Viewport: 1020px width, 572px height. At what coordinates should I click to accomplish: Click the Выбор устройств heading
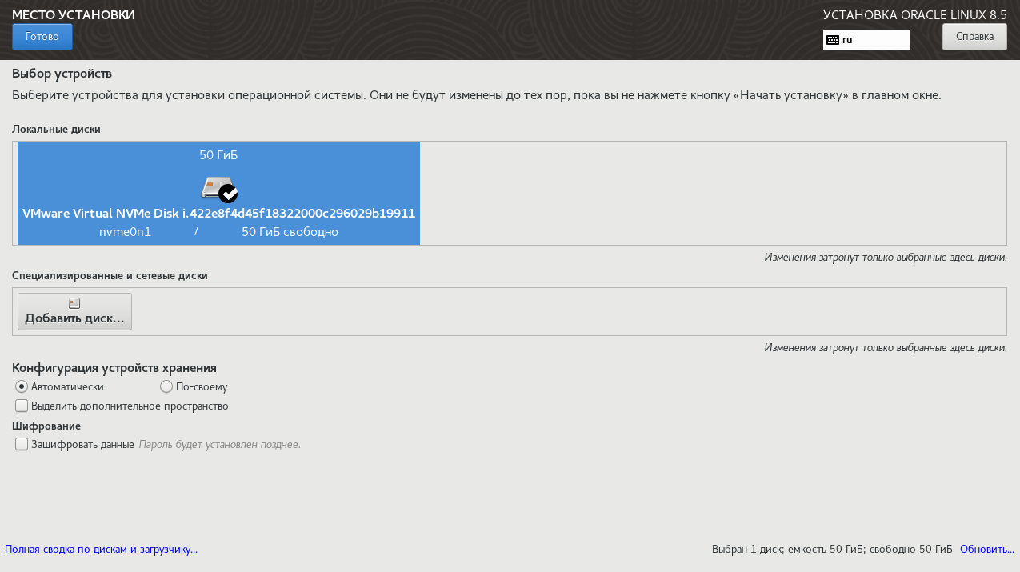[62, 74]
